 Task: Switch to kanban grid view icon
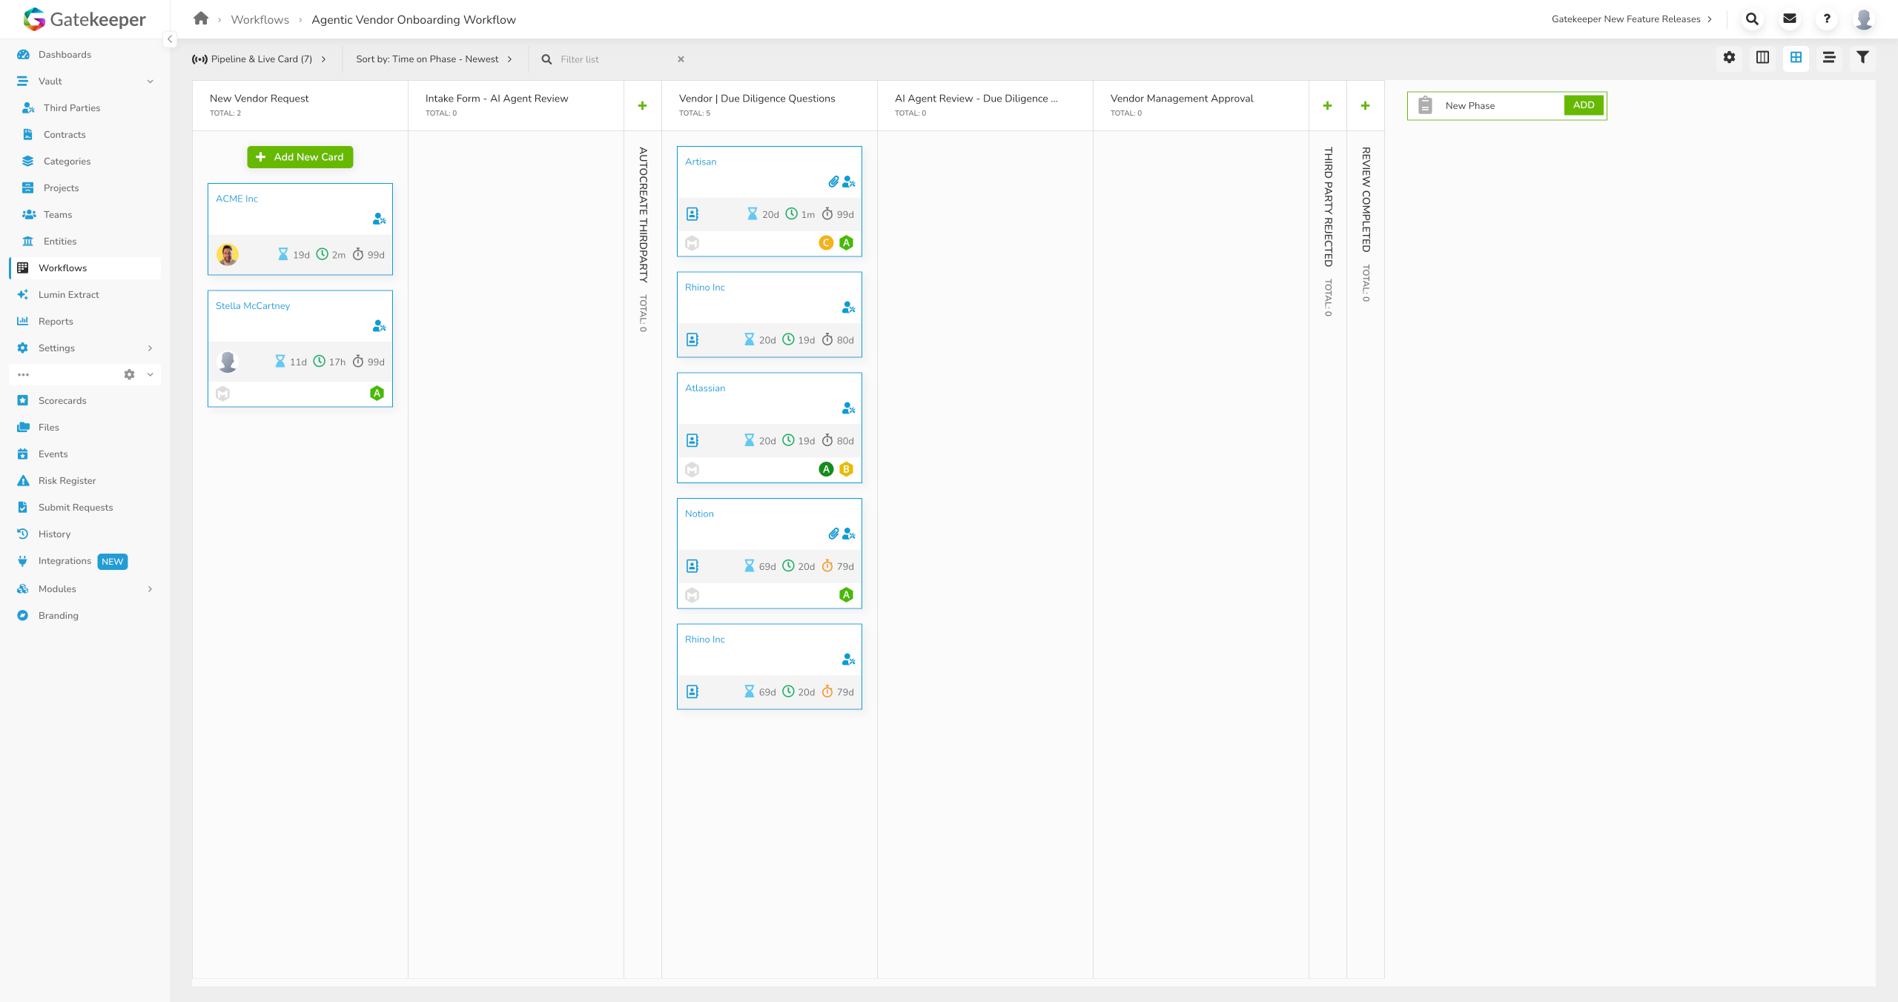click(1796, 58)
